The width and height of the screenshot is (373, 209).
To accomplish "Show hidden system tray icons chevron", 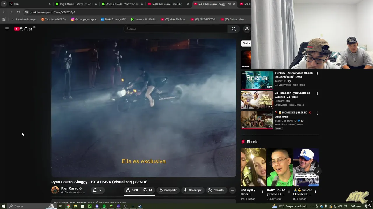I will click(312, 206).
